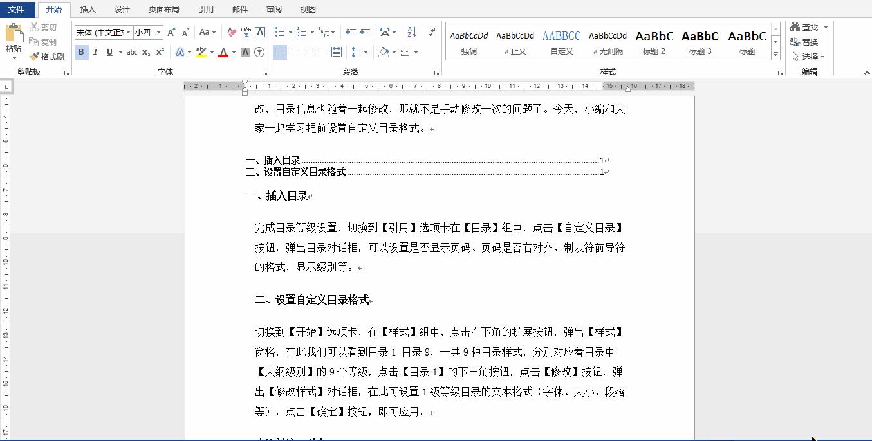This screenshot has width=872, height=441.
Task: Switch to the Page Layout (页面布局) tab
Action: [x=163, y=10]
